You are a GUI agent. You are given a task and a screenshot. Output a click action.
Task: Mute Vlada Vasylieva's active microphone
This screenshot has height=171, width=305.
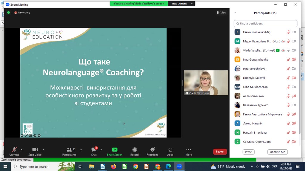(x=288, y=50)
